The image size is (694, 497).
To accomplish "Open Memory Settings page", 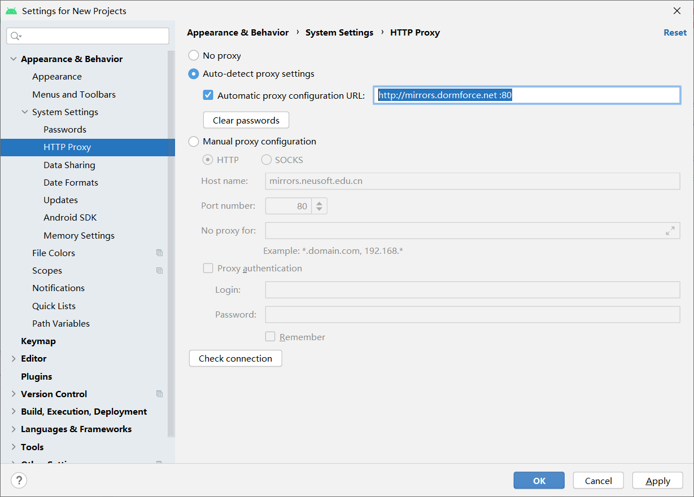I will click(79, 236).
